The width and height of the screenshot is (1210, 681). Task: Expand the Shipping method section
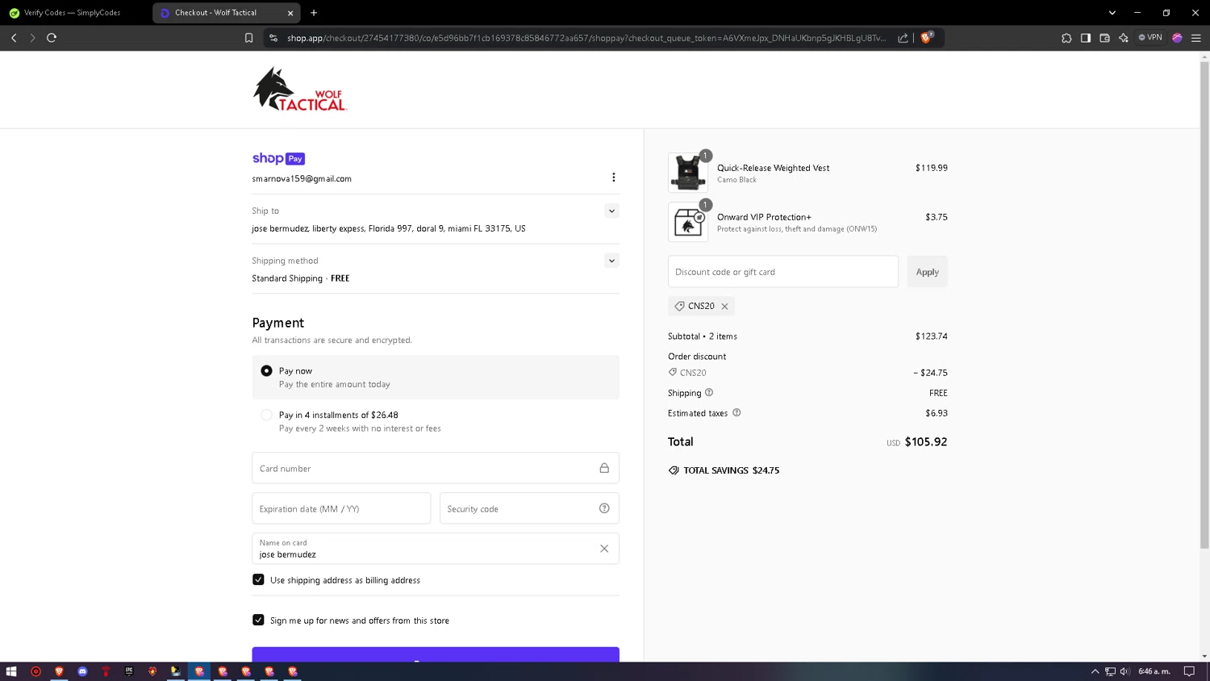611,261
